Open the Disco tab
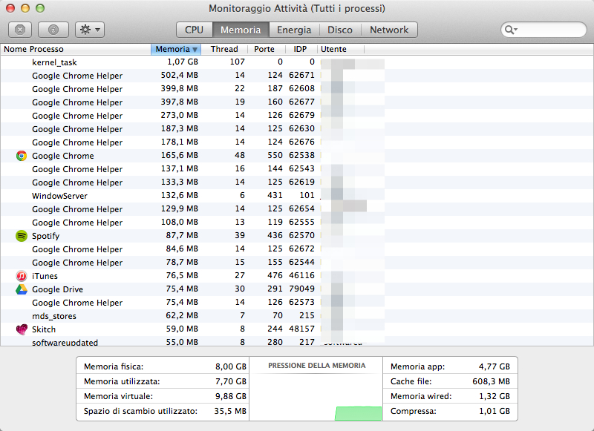This screenshot has width=594, height=431. point(340,30)
